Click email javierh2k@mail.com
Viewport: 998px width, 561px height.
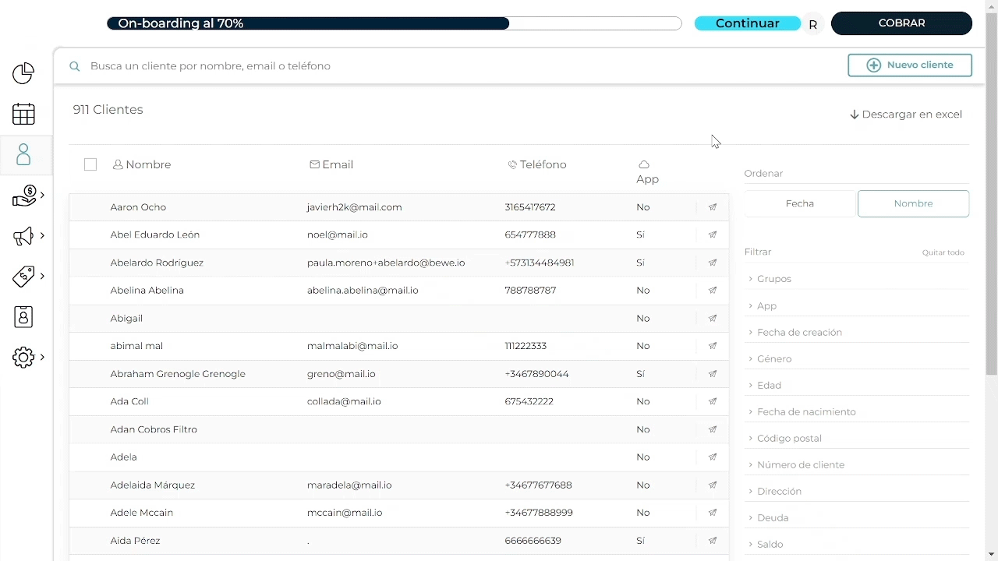tap(355, 207)
